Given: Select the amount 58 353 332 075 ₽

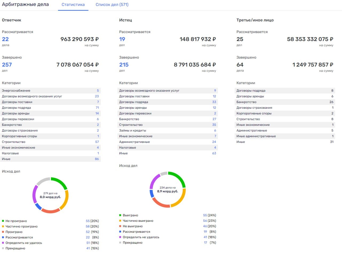Looking at the screenshot, I should [310, 39].
